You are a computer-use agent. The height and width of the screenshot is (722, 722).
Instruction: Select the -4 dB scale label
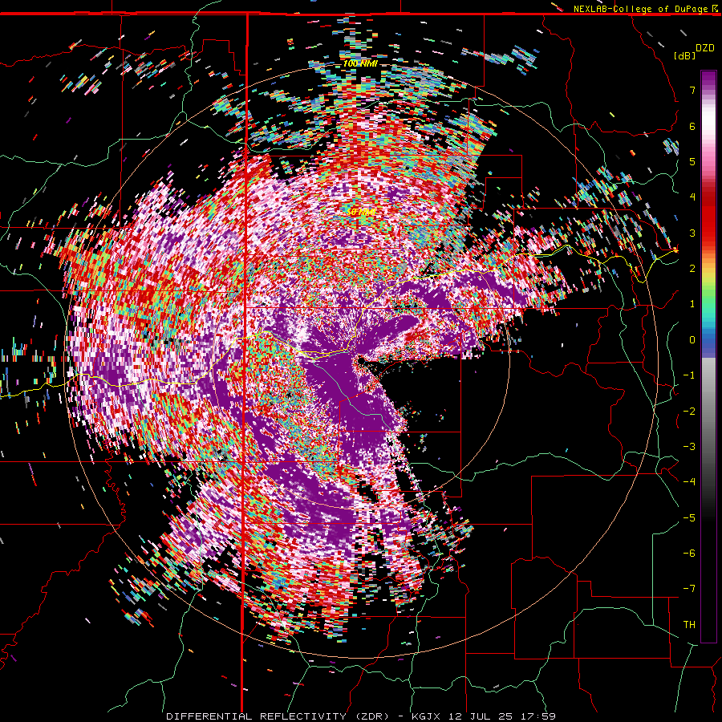pos(689,482)
